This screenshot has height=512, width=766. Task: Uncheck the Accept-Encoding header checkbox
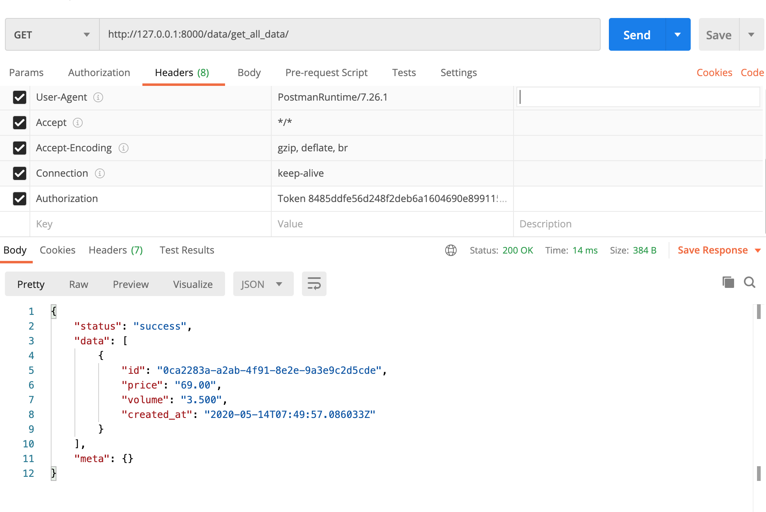(x=20, y=148)
